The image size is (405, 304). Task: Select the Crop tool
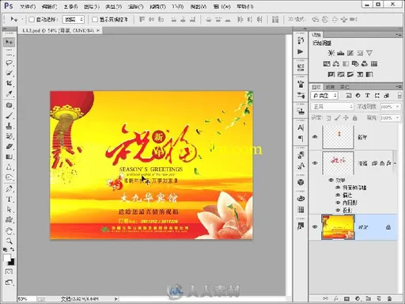pyautogui.click(x=9, y=83)
